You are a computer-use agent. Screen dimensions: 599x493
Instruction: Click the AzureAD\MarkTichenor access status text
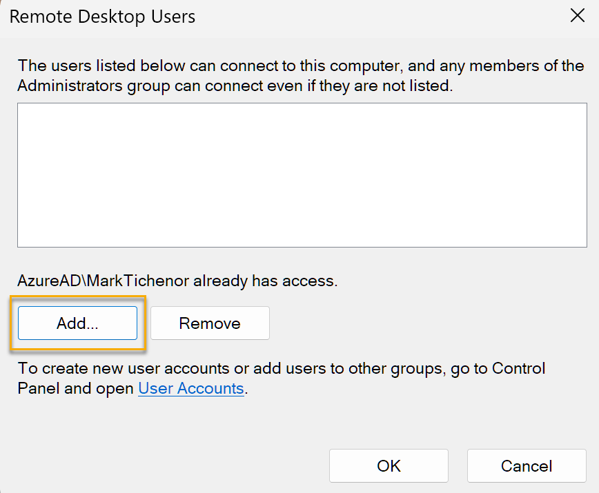point(177,281)
